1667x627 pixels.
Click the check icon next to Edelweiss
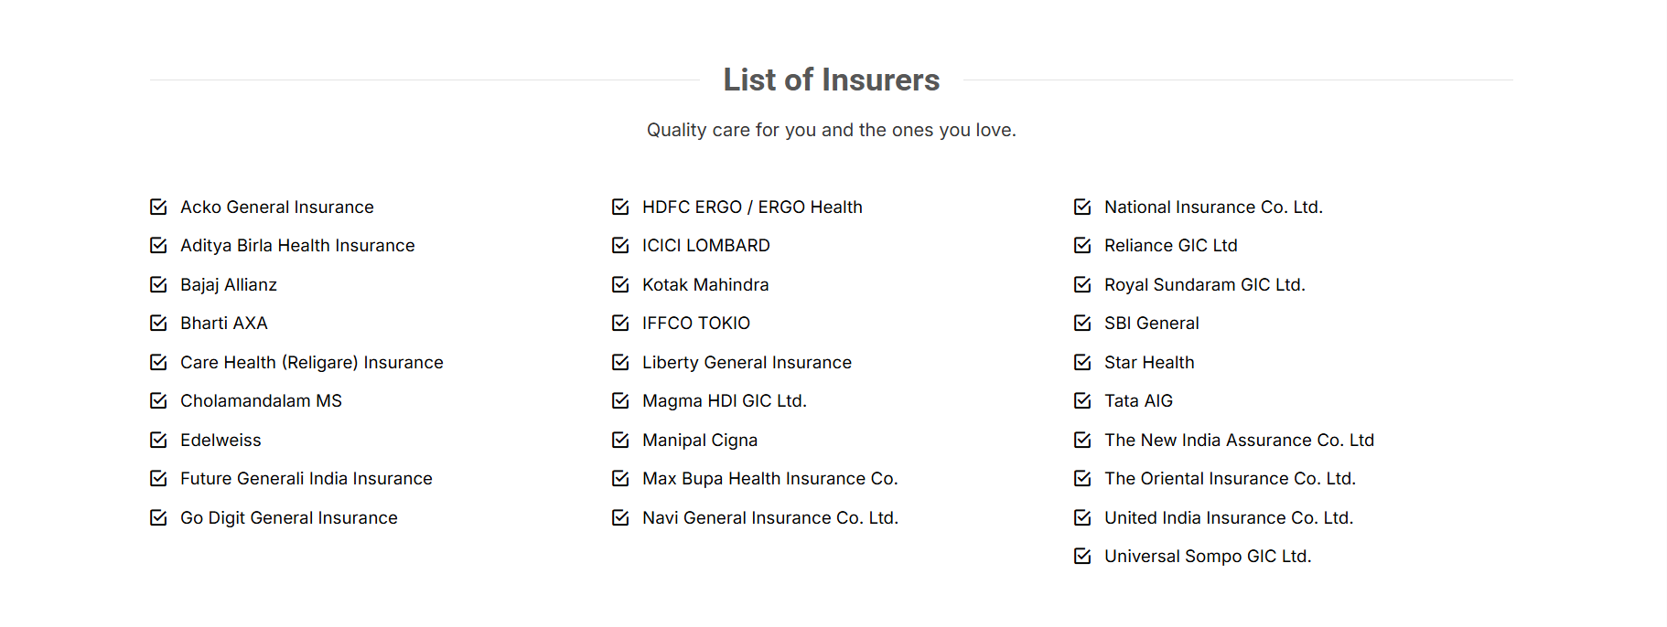158,441
